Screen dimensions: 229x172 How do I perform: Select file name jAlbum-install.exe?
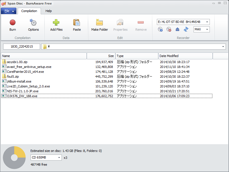19,81
